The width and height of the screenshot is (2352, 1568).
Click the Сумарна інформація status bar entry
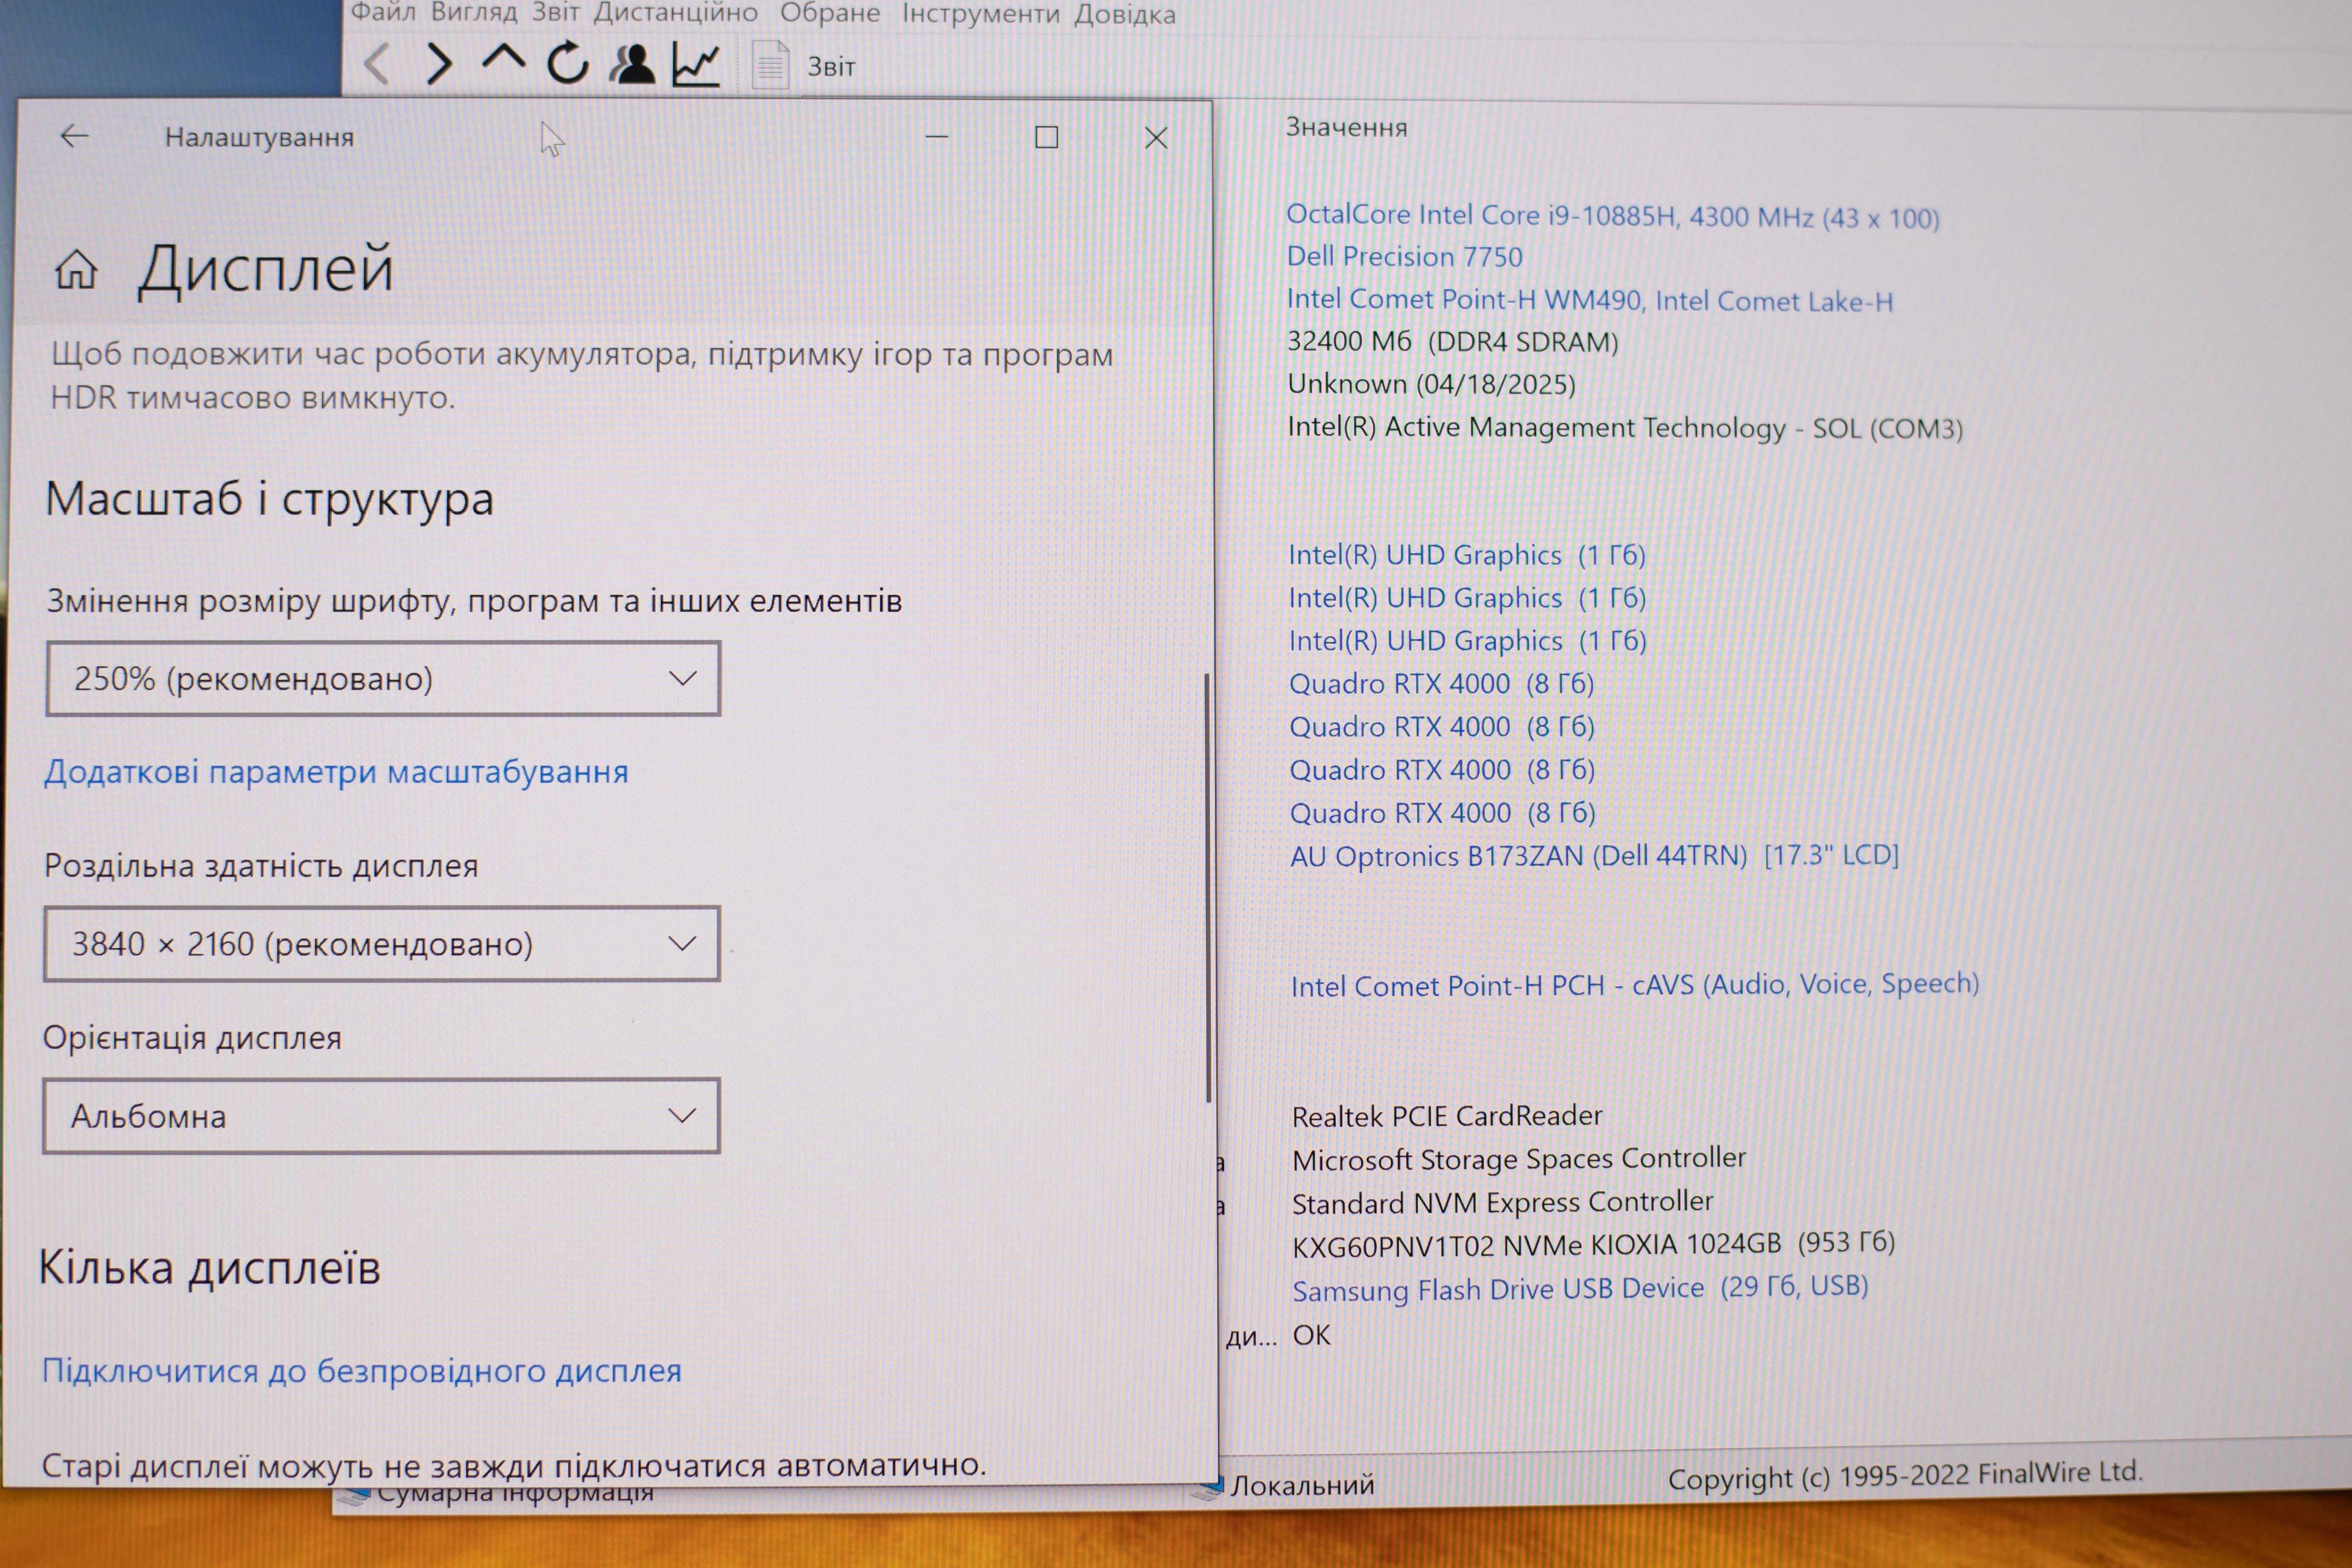coord(515,1494)
